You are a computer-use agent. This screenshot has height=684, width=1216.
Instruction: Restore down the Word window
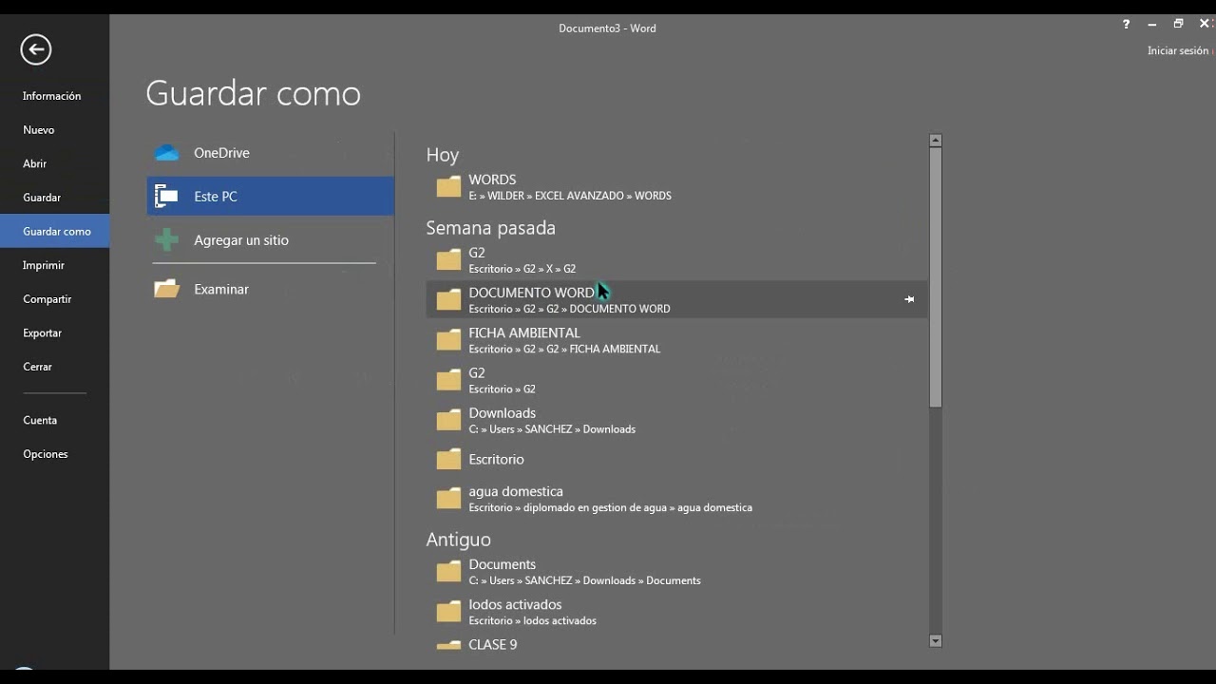(x=1178, y=25)
